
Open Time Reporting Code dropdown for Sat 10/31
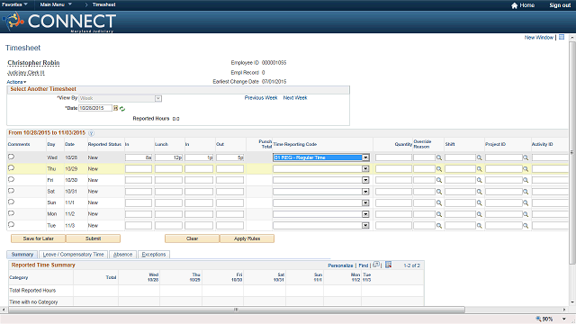coord(365,192)
